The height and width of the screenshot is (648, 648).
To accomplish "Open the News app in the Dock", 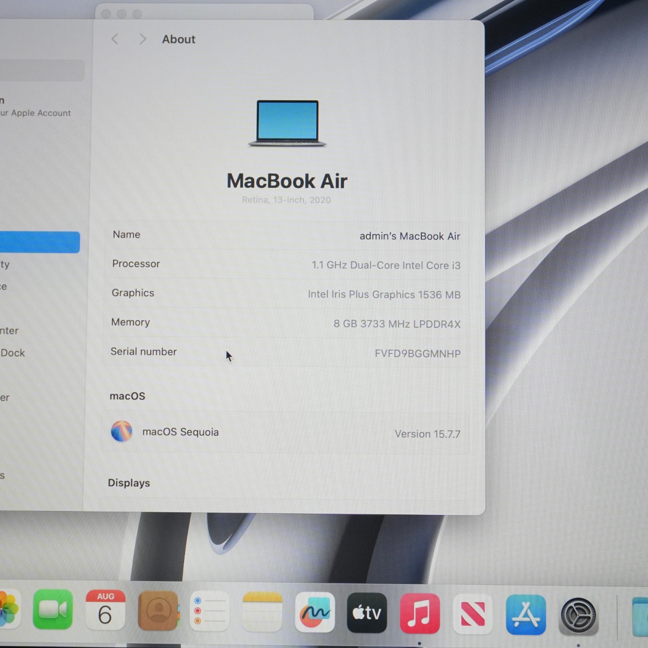I will (x=473, y=614).
